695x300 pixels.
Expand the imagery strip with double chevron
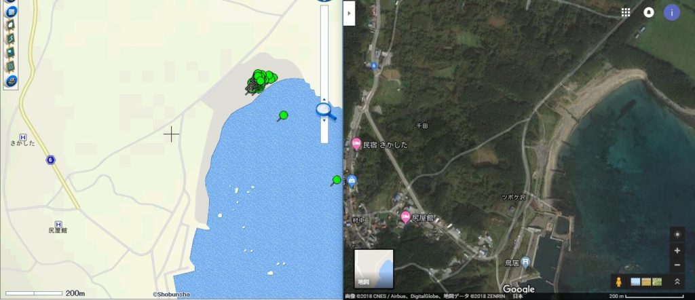click(x=677, y=282)
